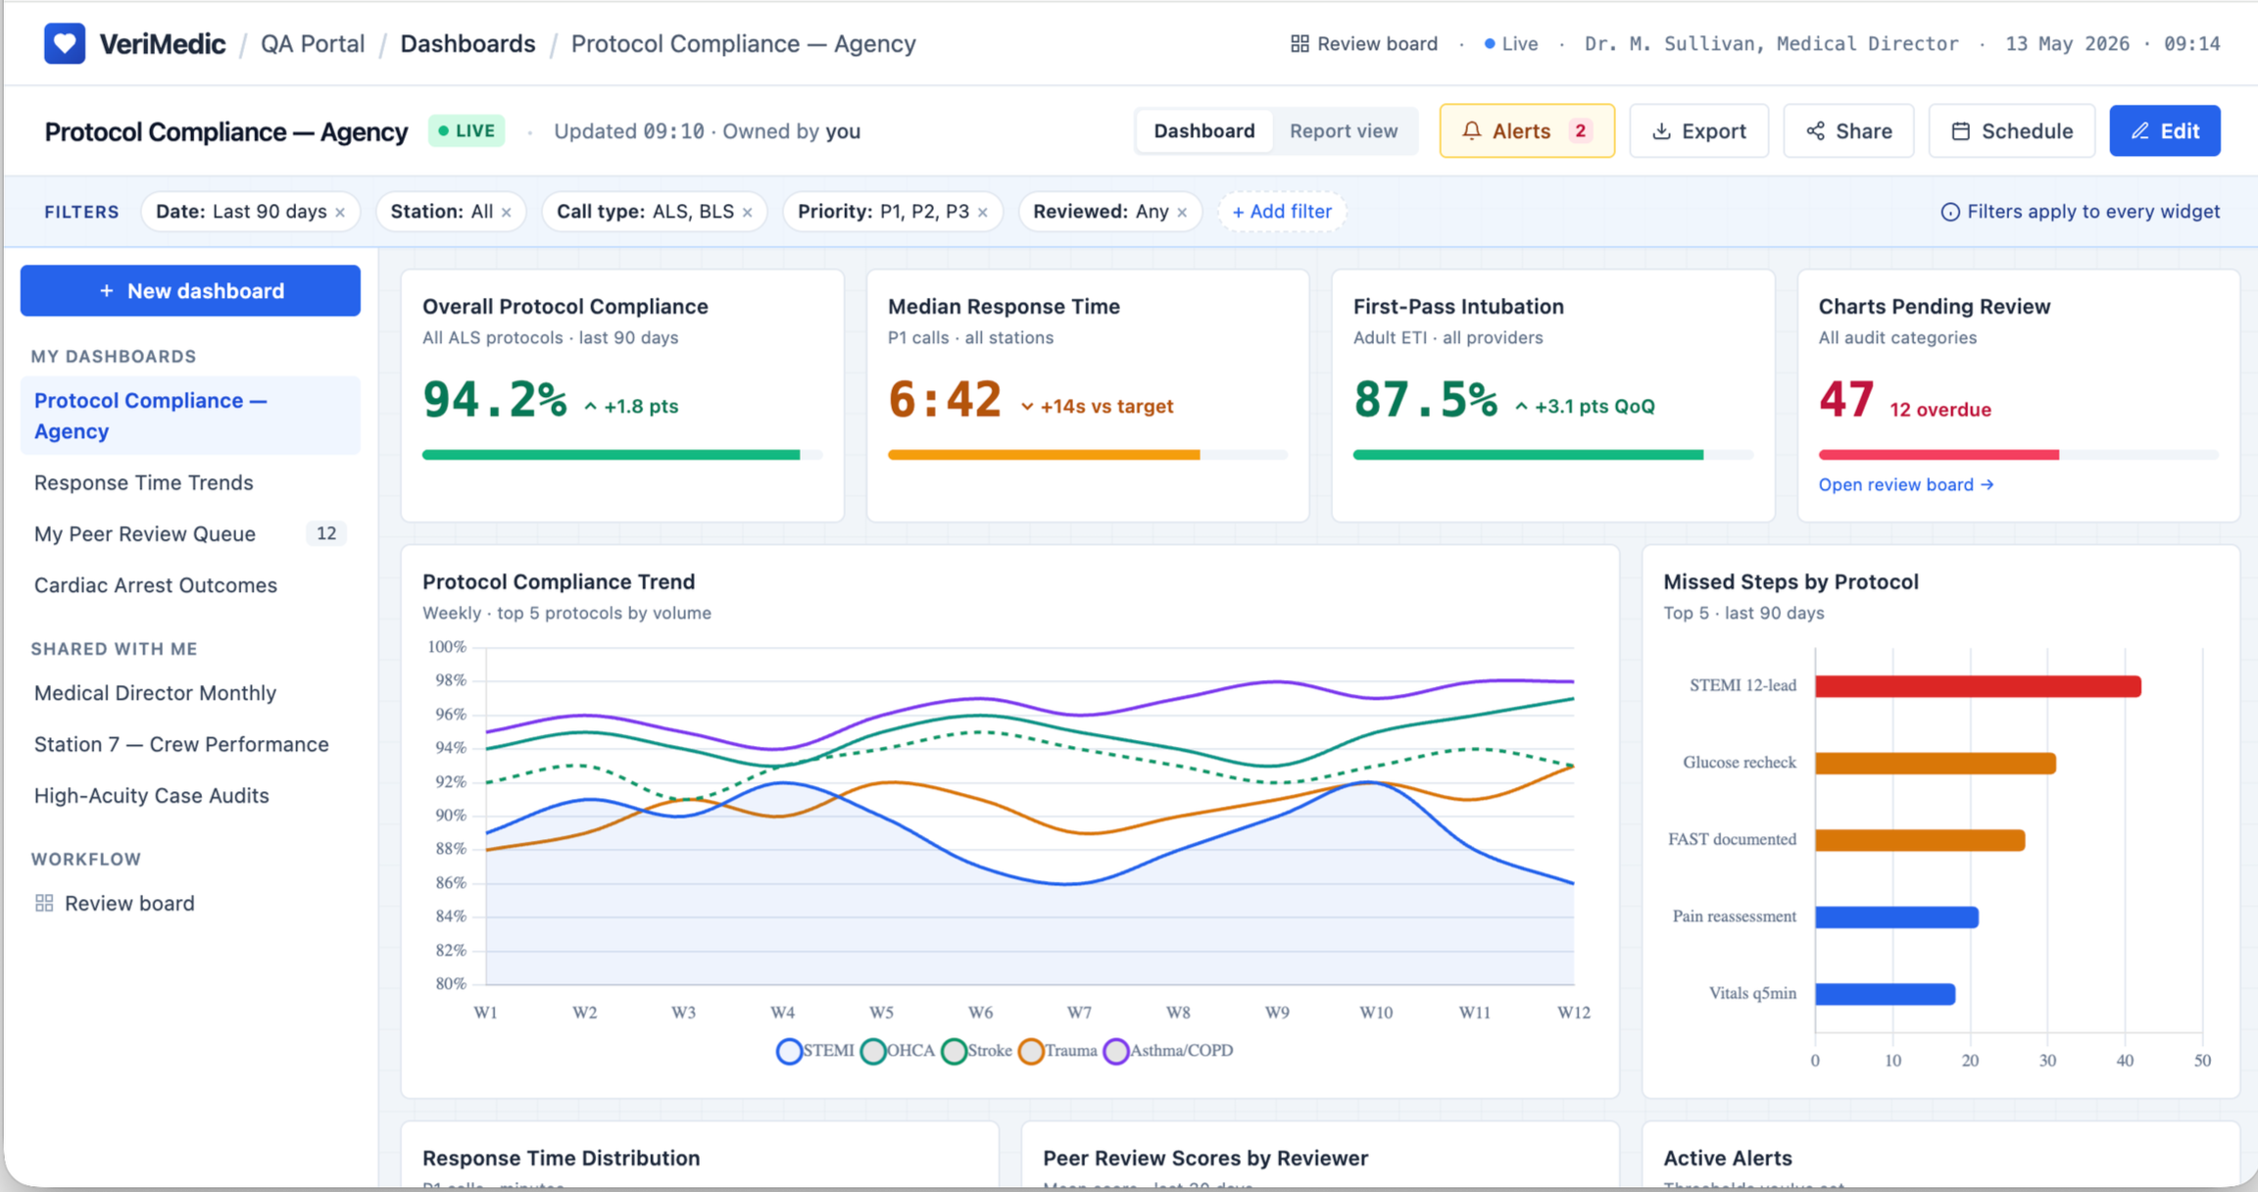2258x1192 pixels.
Task: Click the New dashboard button
Action: tap(190, 291)
